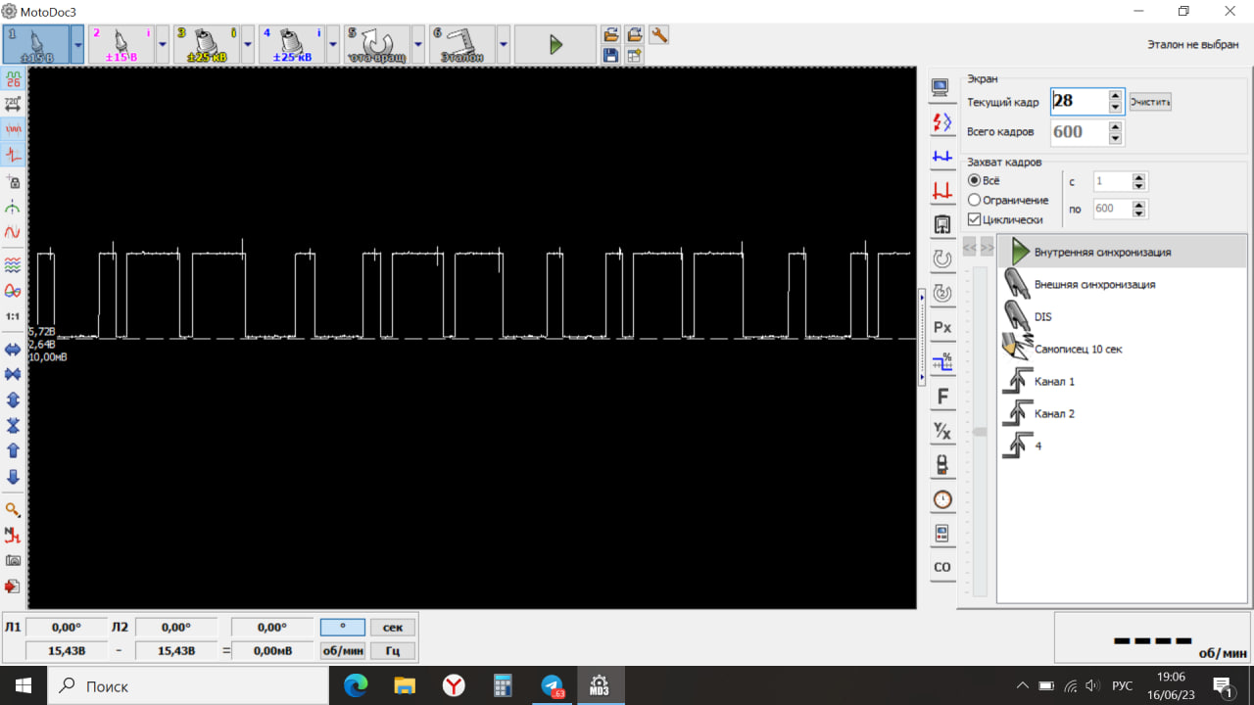Click the green start measurement play button
Screen dimensions: 1254x705
click(x=555, y=45)
